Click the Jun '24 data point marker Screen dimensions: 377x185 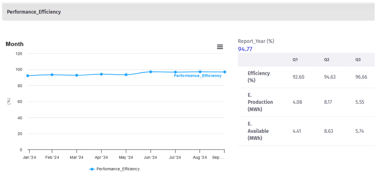(x=151, y=72)
